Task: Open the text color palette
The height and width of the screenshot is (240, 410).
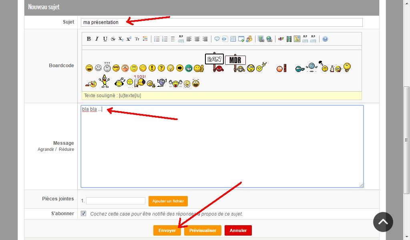Action: coord(145,39)
